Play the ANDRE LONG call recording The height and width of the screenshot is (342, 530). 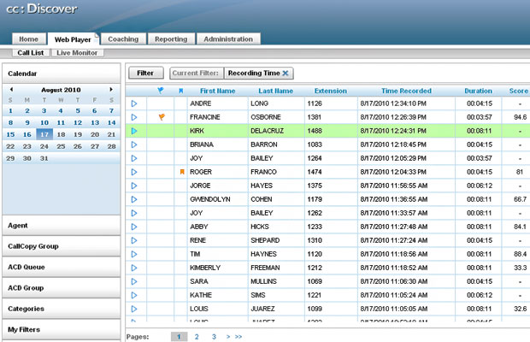pos(134,103)
